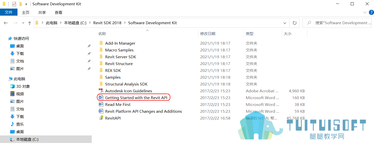The width and height of the screenshot is (374, 144).
Task: Click the 2017/2/22 16:58 date cell
Action: pos(215,118)
